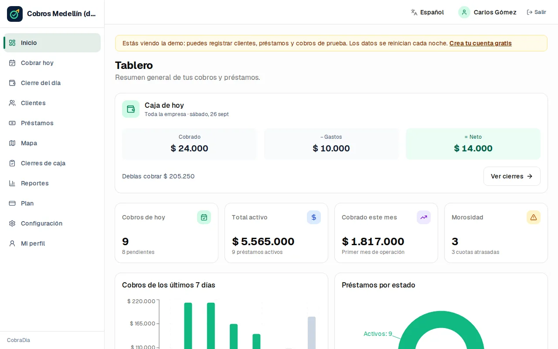The image size is (558, 349).
Task: Click the Tablero page heading
Action: click(x=134, y=65)
